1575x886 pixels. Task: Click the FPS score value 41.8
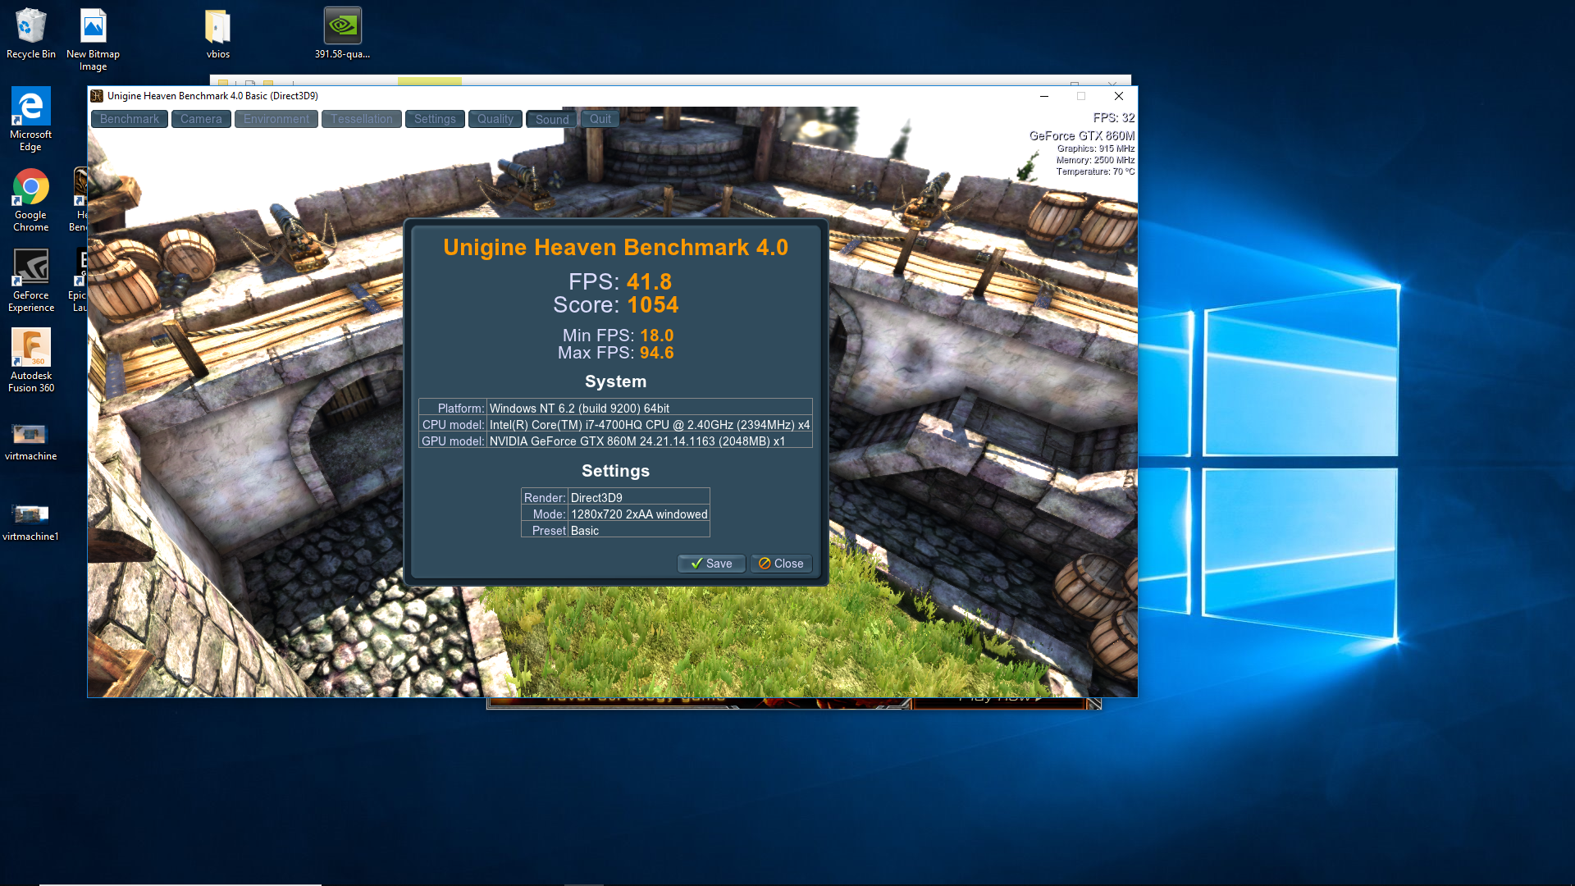pyautogui.click(x=649, y=281)
